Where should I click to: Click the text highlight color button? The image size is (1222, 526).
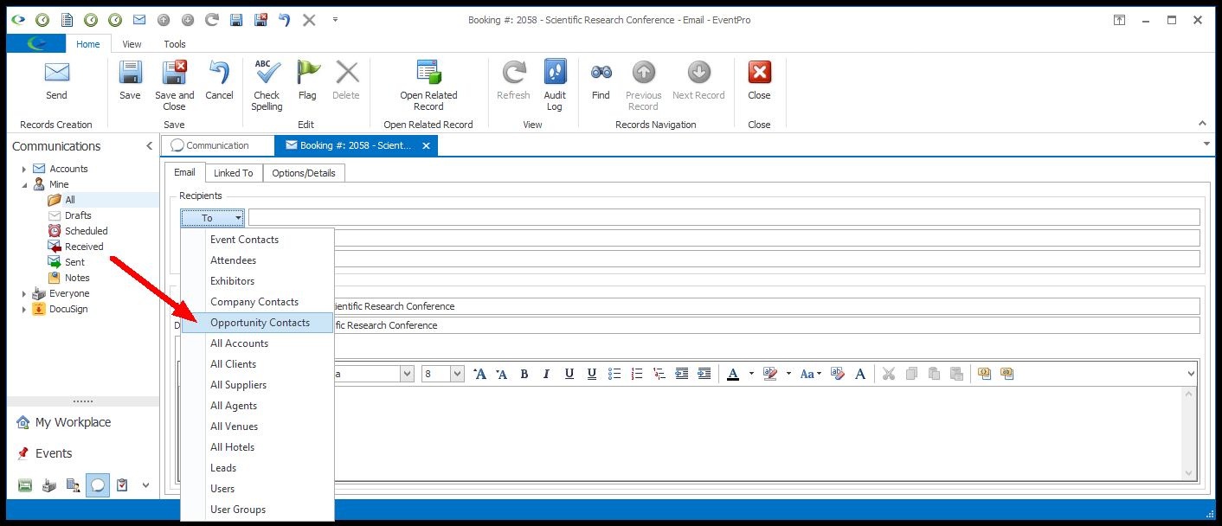tap(770, 374)
